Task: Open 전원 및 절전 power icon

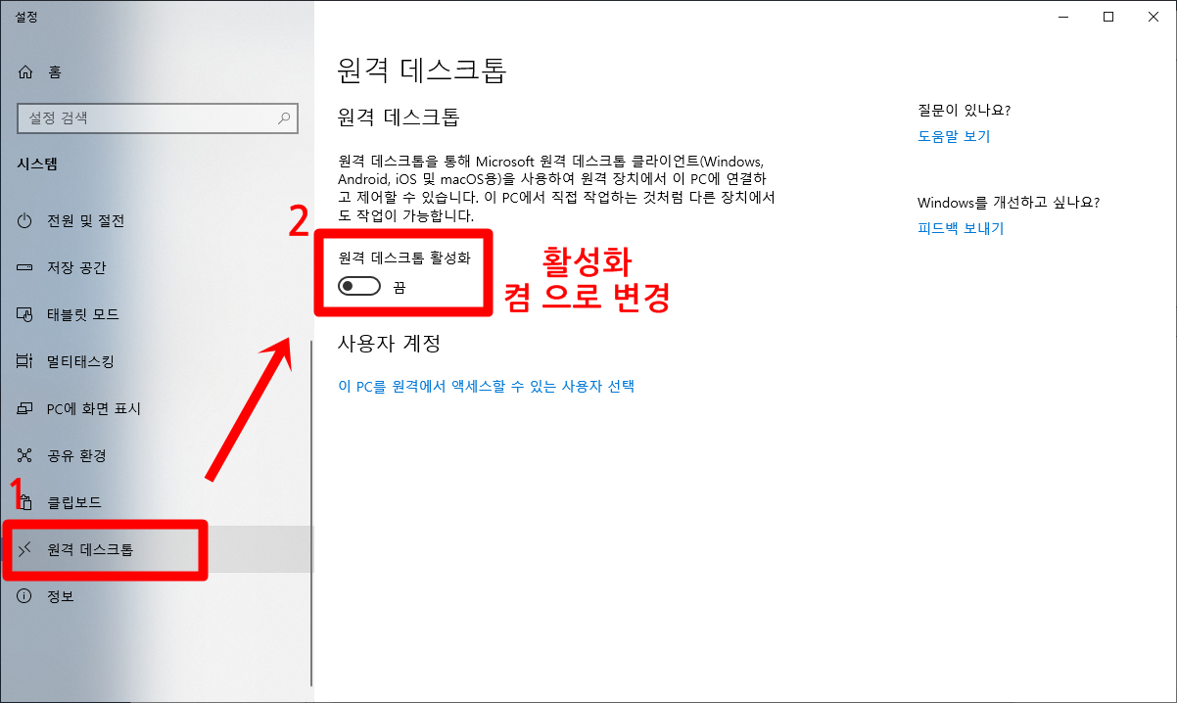Action: [25, 220]
